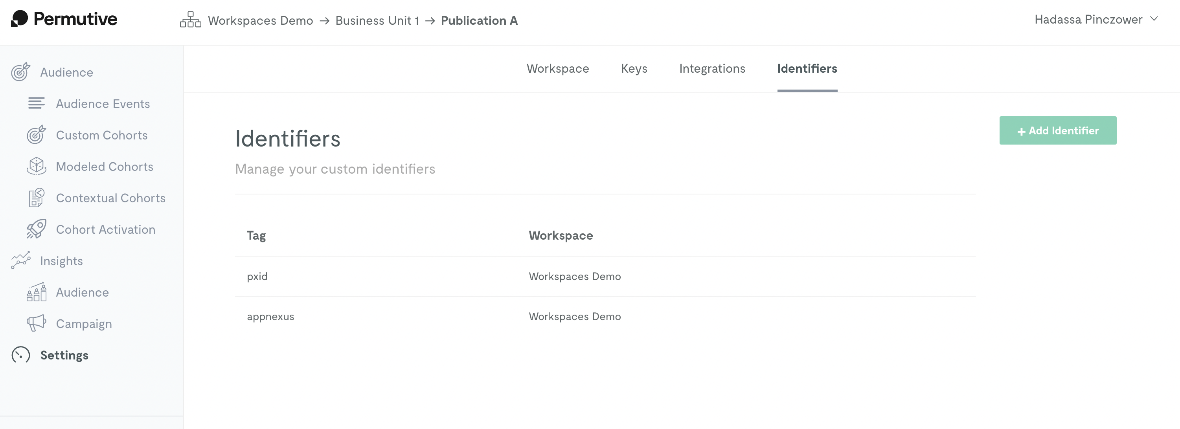The width and height of the screenshot is (1180, 429).
Task: Click the Workspace column header
Action: pyautogui.click(x=561, y=235)
